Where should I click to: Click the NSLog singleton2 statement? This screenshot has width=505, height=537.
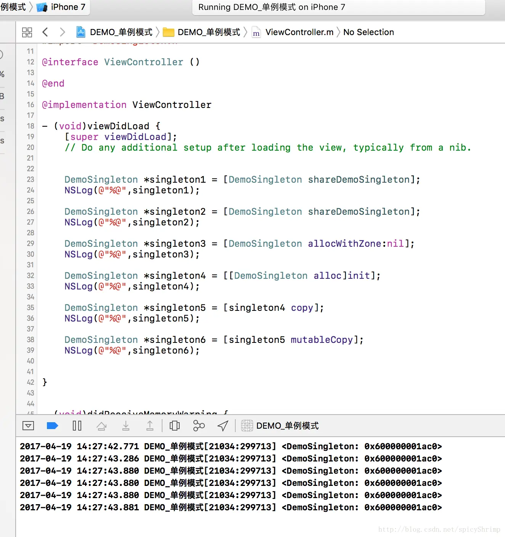point(132,222)
